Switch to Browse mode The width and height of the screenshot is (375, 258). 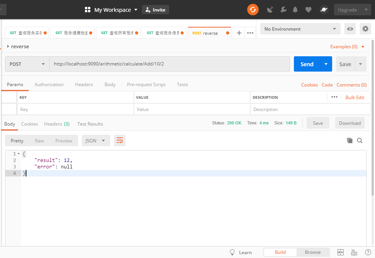313,252
